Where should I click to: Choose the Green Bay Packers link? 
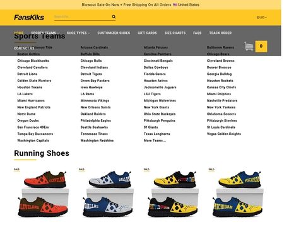[x=95, y=81]
